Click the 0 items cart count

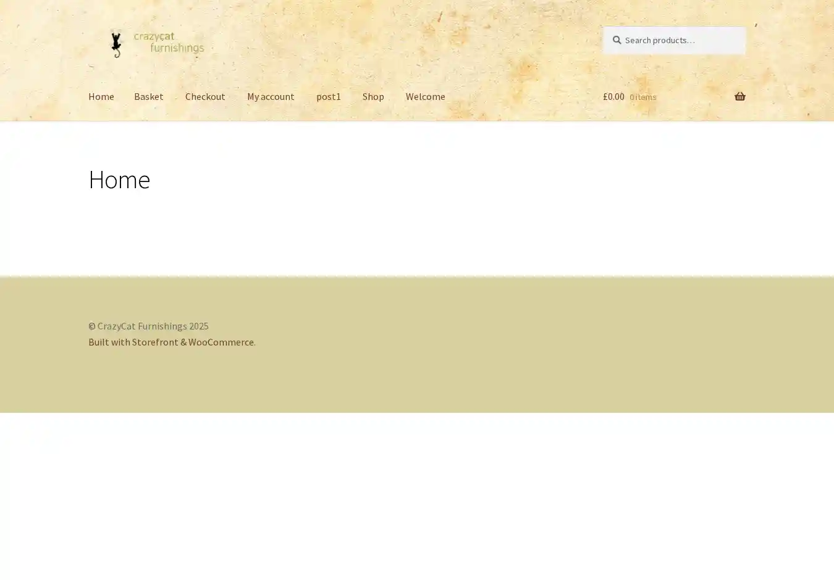point(642,97)
